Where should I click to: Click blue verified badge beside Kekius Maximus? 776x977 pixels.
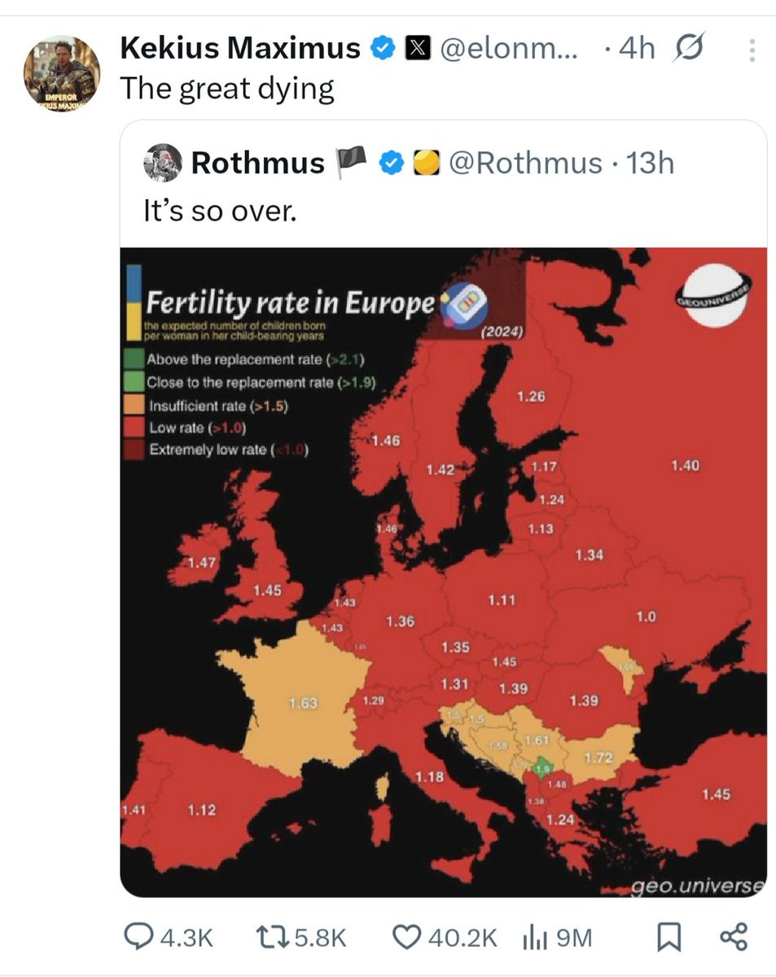(x=383, y=50)
